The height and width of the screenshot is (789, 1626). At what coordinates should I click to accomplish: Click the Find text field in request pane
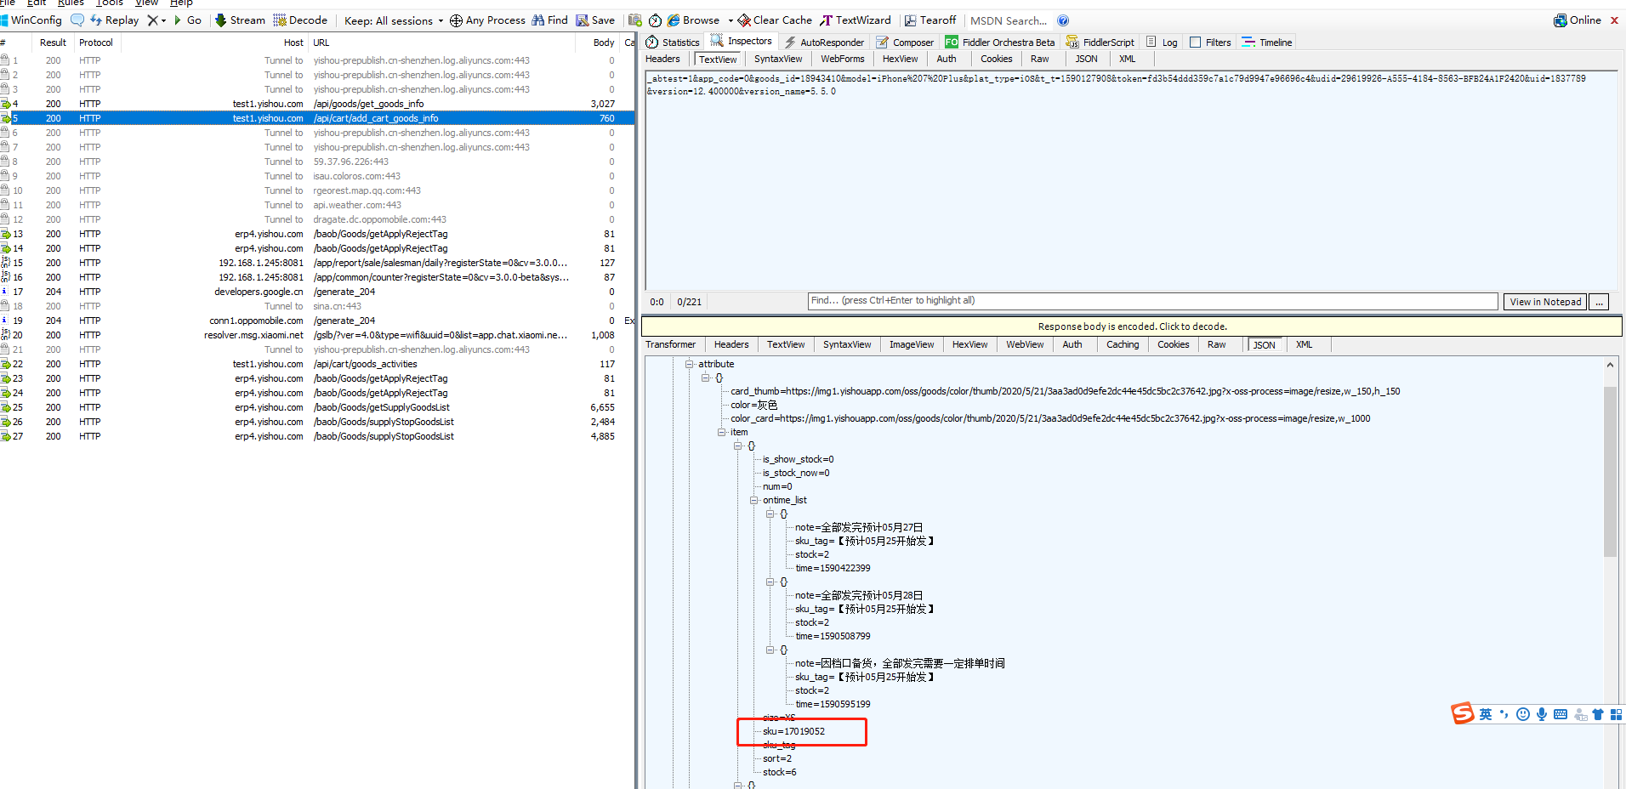[x=1152, y=301]
